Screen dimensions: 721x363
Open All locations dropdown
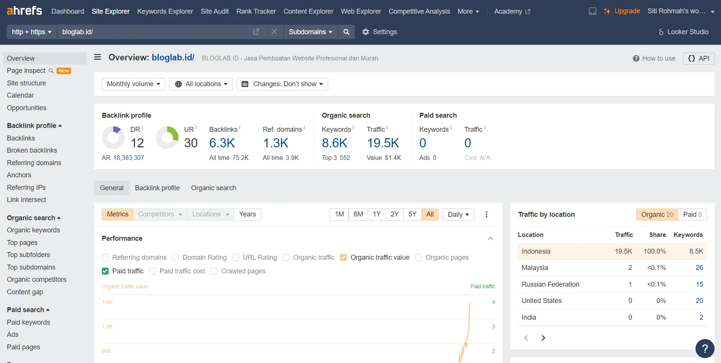click(x=201, y=84)
